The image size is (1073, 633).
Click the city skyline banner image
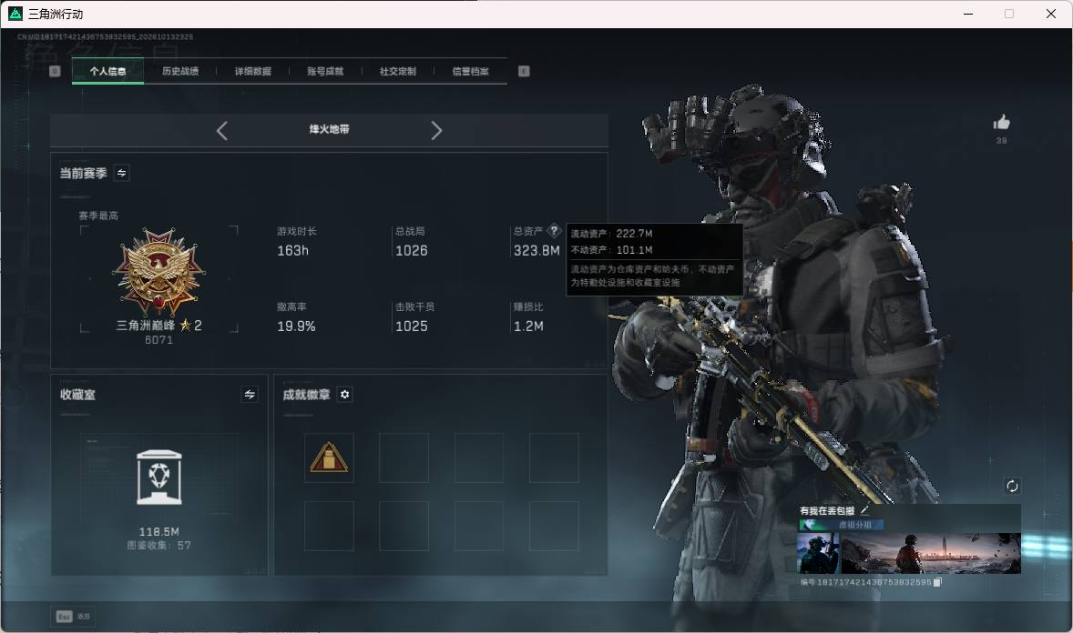pos(931,553)
